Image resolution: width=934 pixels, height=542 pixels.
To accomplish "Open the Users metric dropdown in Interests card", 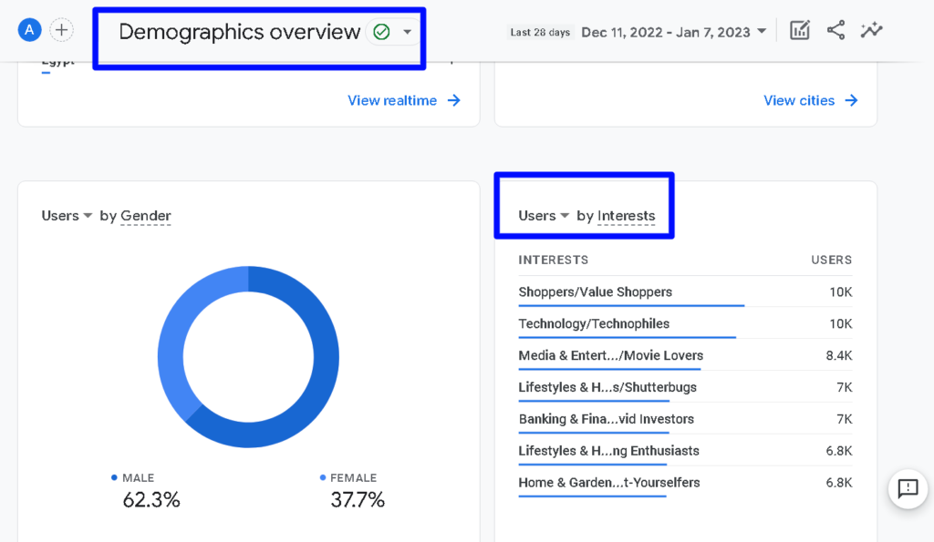I will [x=544, y=215].
